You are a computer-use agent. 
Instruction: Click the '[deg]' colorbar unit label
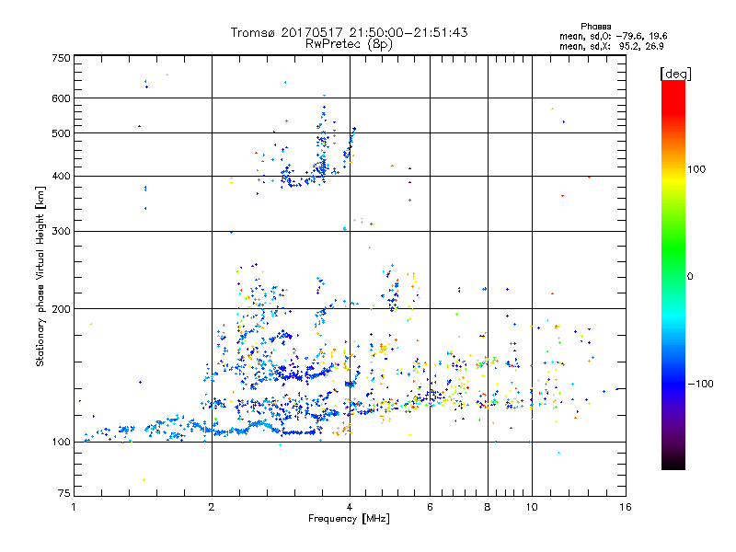coord(675,74)
